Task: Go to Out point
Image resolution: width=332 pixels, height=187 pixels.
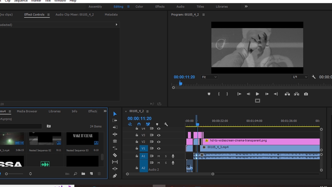Action: tap(276, 94)
